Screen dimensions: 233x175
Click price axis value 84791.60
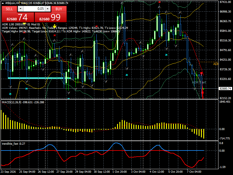point(225,50)
